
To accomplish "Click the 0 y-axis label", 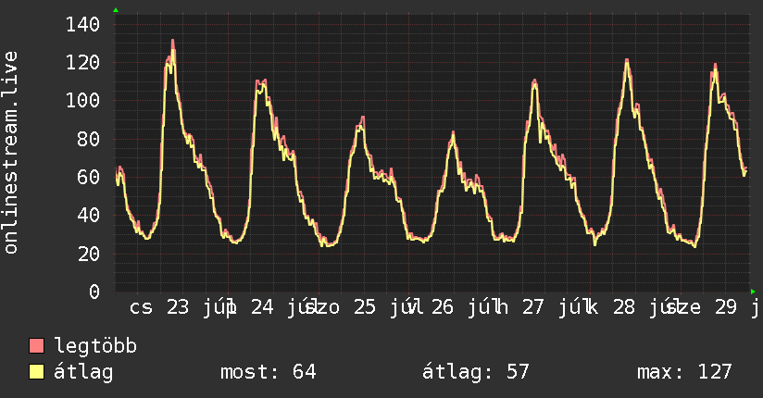I will pyautogui.click(x=94, y=292).
